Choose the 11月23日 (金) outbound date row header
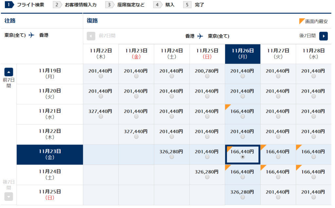The width and height of the screenshot is (335, 208). 49,154
